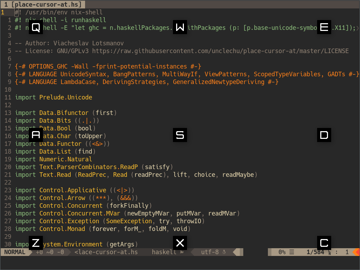Switch to the place-cursor-at.hs buffer tab
The image size is (360, 270).
pos(43,4)
